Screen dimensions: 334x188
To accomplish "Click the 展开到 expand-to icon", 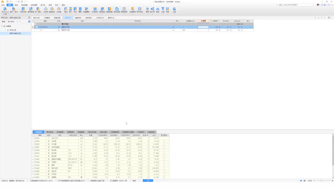I will click(152, 10).
